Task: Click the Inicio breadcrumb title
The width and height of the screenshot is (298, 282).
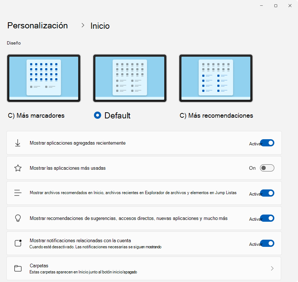Action: [100, 26]
